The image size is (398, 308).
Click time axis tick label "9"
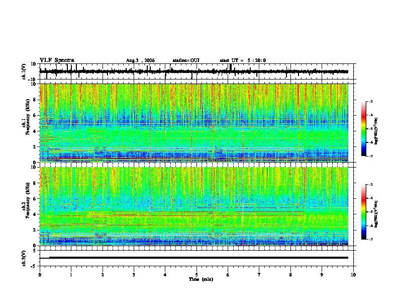pos(322,275)
